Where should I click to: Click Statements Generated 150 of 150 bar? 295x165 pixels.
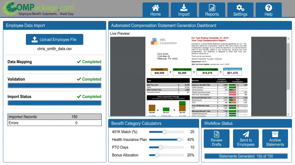246,156
